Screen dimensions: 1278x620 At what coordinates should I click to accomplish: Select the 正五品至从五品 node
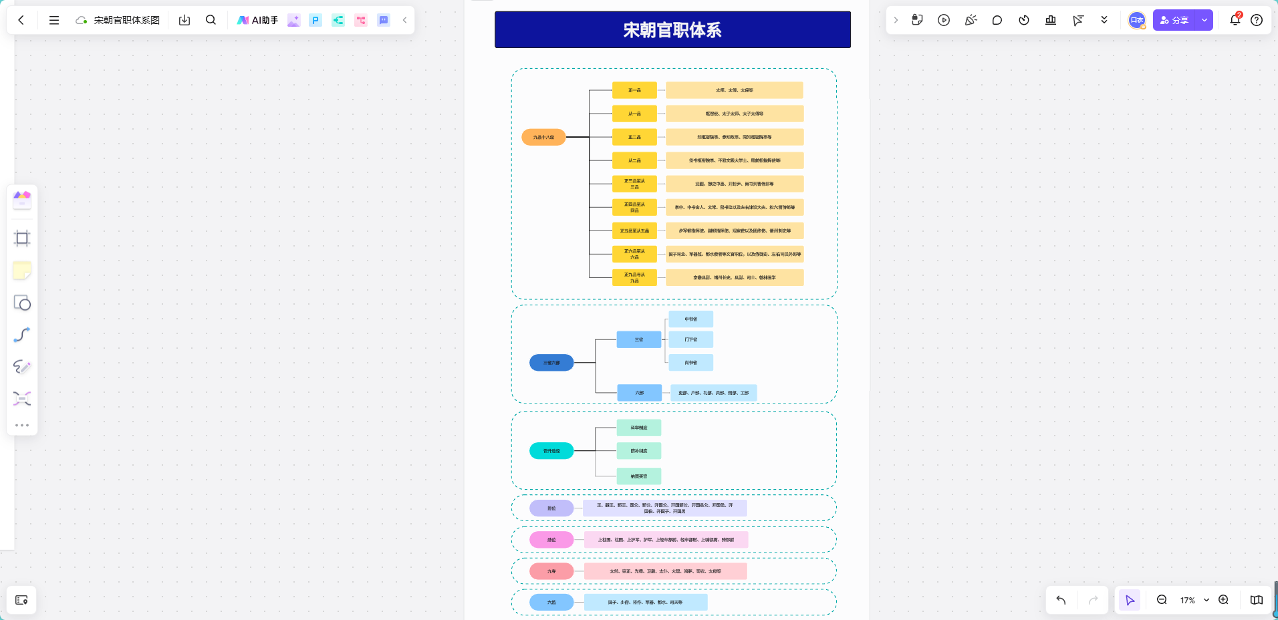pos(634,230)
